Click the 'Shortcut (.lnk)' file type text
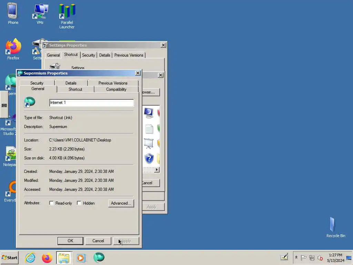The width and height of the screenshot is (353, 265). pyautogui.click(x=61, y=118)
